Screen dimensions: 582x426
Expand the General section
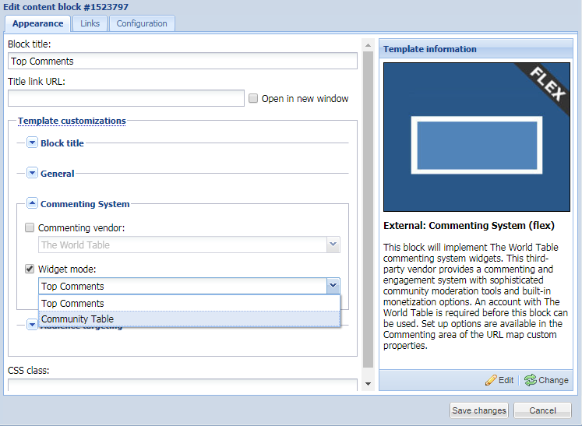[x=32, y=173]
